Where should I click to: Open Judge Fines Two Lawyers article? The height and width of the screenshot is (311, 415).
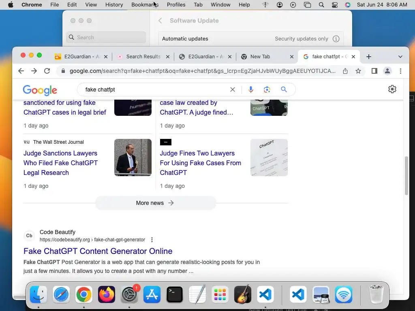(200, 163)
